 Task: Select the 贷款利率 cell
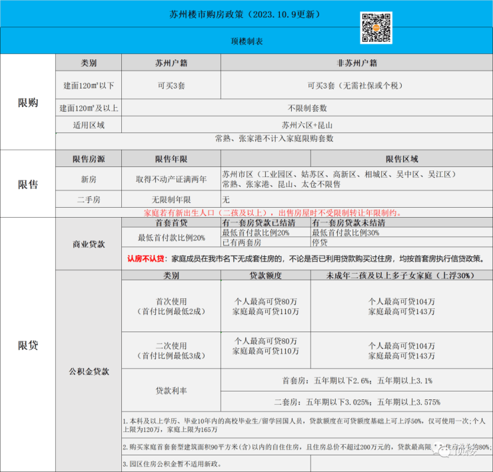tap(171, 390)
